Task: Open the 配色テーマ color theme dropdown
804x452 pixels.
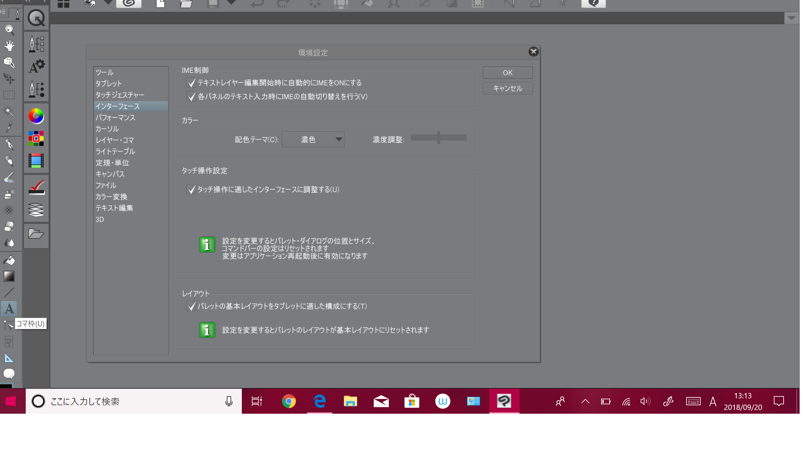Action: [313, 139]
